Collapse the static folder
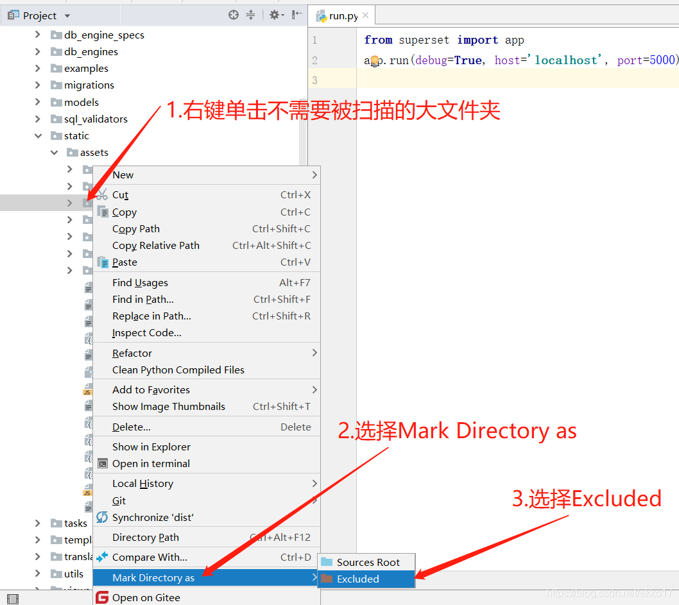 pos(38,136)
